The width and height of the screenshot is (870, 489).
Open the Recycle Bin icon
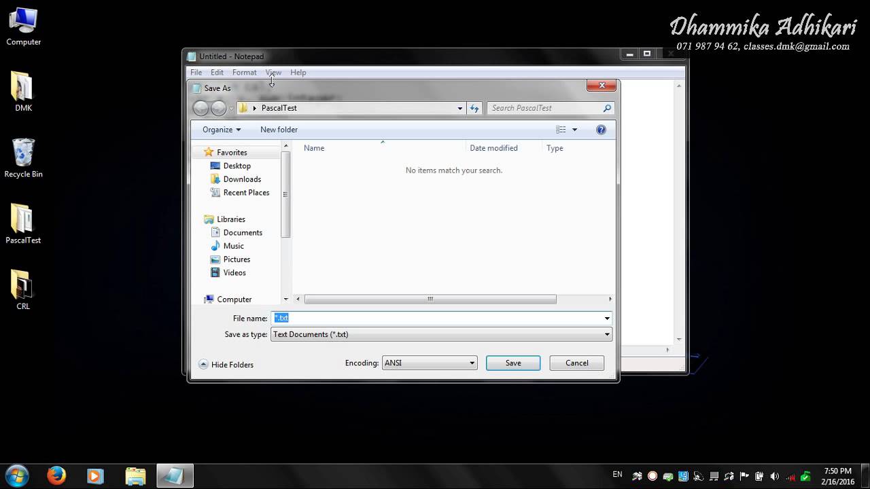coord(23,158)
